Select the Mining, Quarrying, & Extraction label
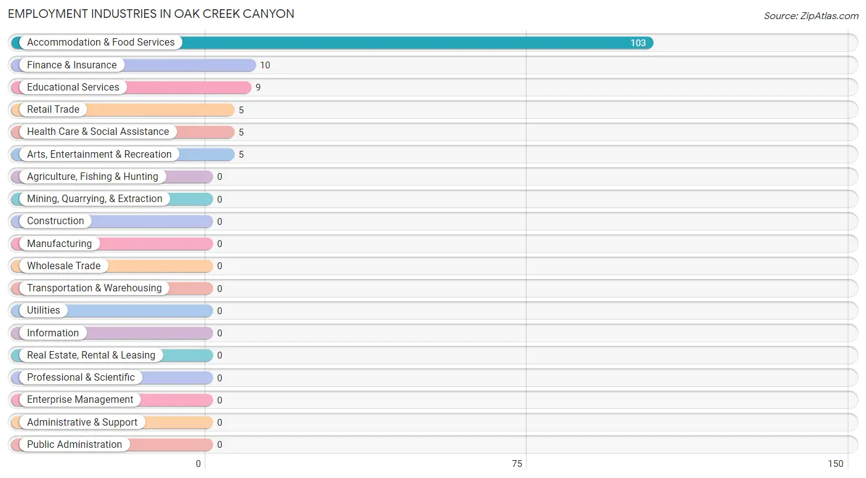Image resolution: width=866 pixels, height=478 pixels. coord(95,199)
